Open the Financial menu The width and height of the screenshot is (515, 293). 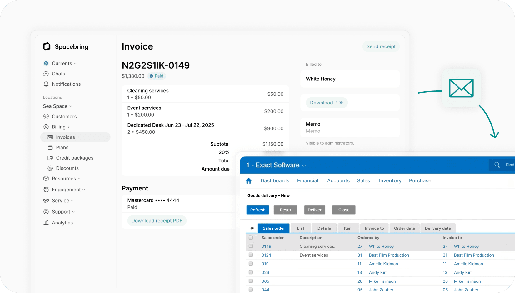point(307,181)
